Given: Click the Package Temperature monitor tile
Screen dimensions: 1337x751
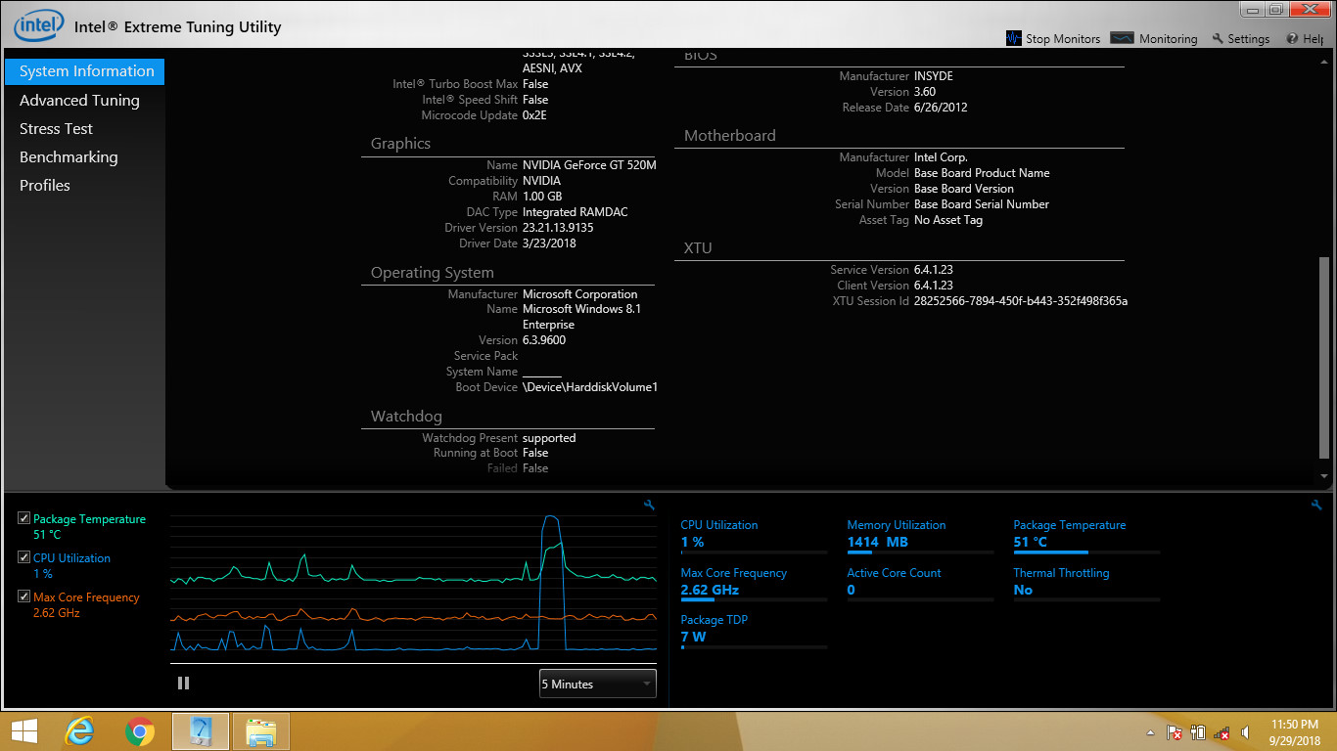Looking at the screenshot, I should point(1086,536).
